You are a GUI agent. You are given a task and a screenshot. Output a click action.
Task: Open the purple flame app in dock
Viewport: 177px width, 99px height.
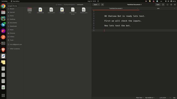coord(3,31)
